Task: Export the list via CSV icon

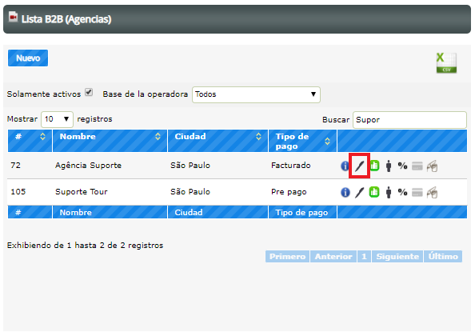Action: [x=446, y=62]
